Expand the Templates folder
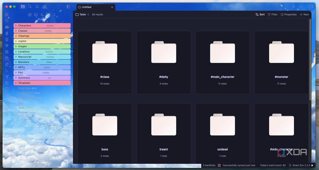319x170 pixels. tap(42, 83)
